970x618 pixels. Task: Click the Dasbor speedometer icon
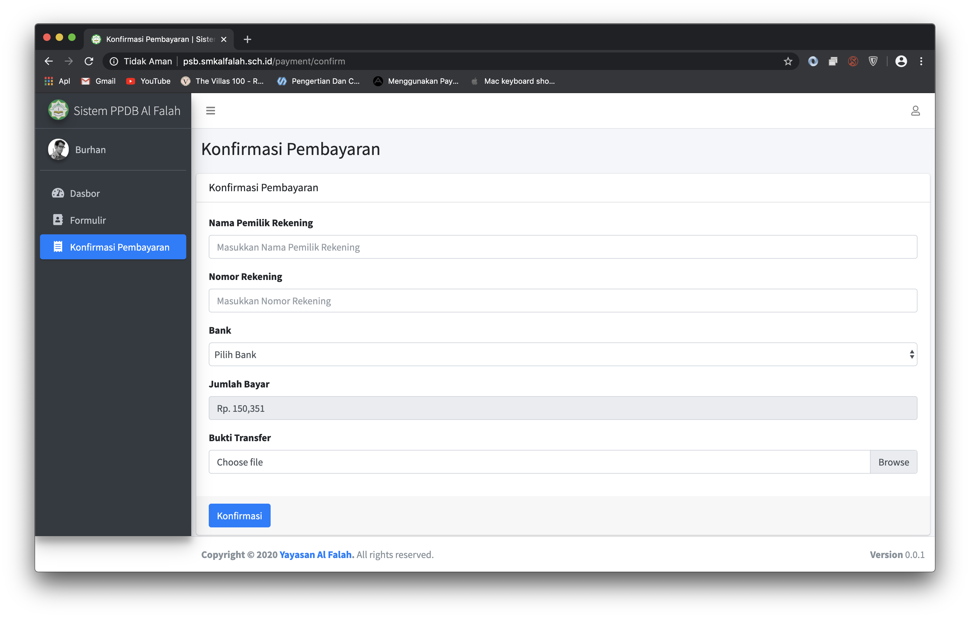[x=58, y=193]
